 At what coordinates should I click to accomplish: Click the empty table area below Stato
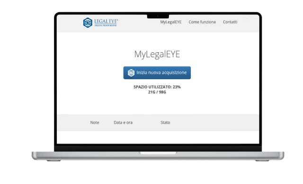(x=165, y=137)
